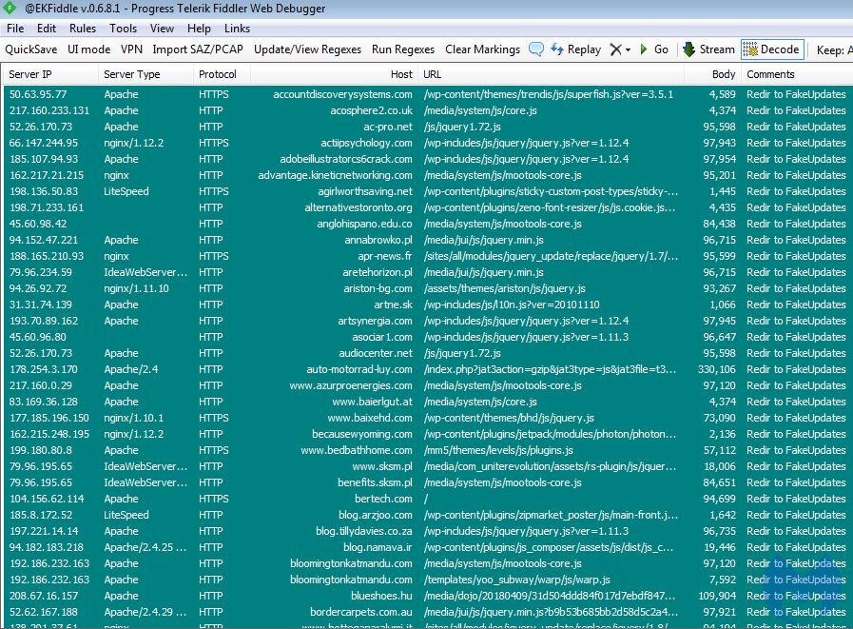
Task: Click Clear Markings in the toolbar
Action: [482, 49]
